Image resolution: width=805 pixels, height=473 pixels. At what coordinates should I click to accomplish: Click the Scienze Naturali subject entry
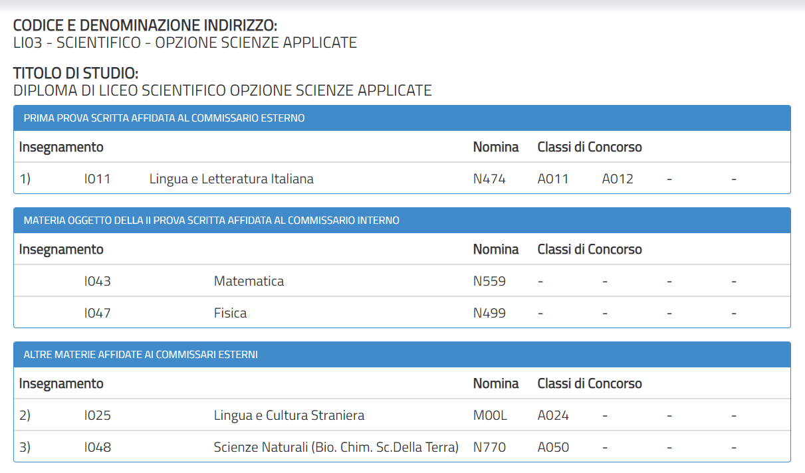[x=336, y=448]
